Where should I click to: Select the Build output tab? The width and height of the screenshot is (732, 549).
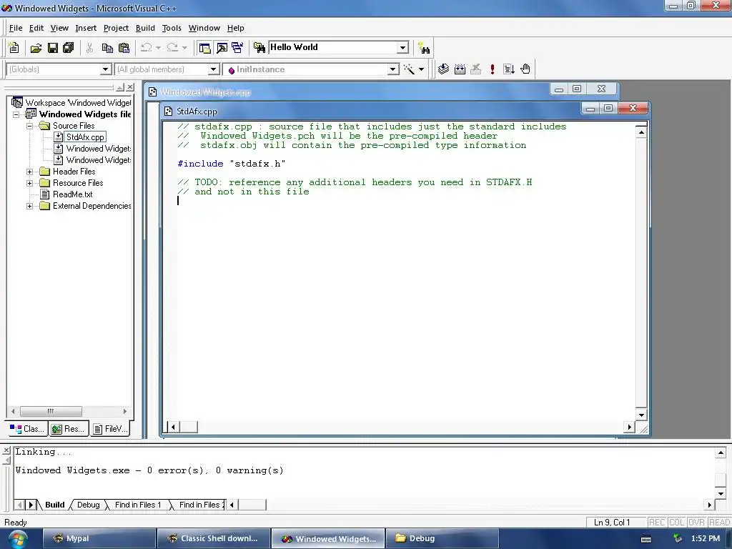coord(54,505)
